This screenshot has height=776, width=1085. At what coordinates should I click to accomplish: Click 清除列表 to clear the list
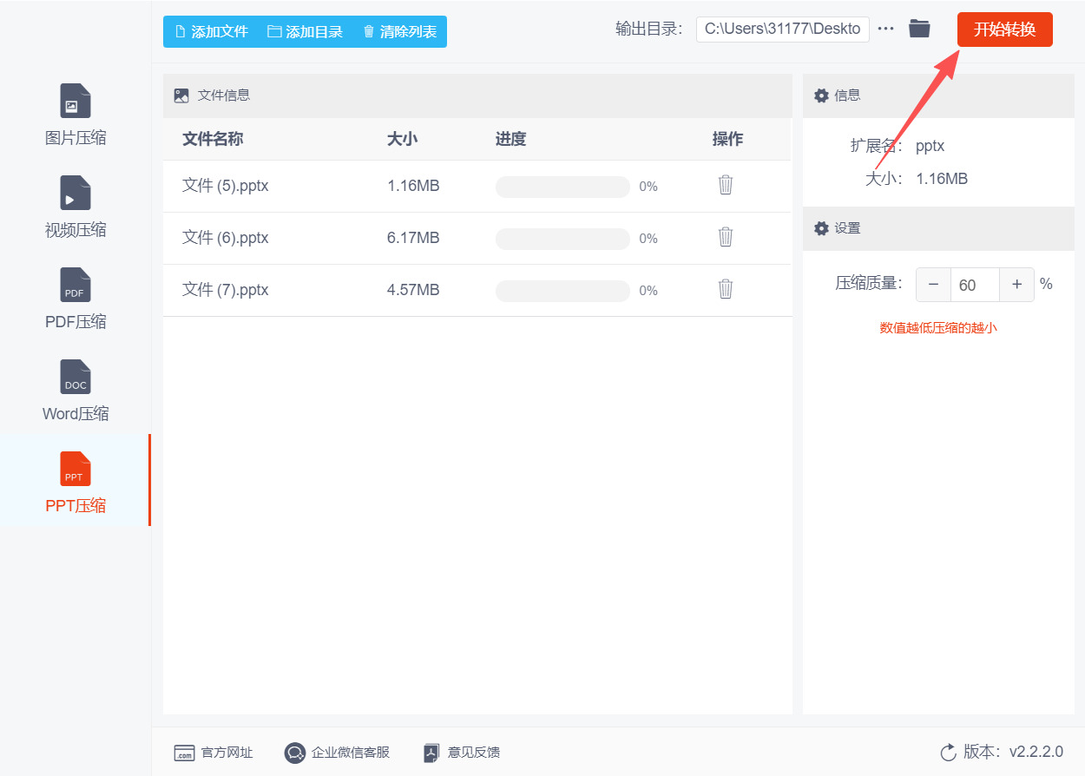[400, 31]
